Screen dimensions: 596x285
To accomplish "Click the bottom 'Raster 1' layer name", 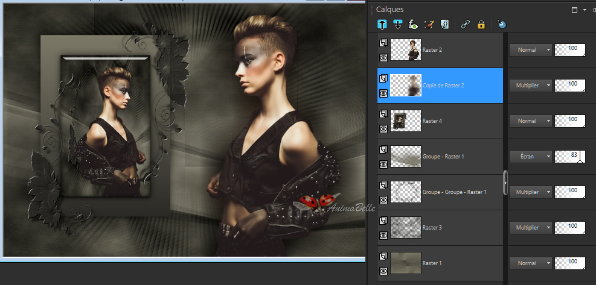I will (x=432, y=263).
